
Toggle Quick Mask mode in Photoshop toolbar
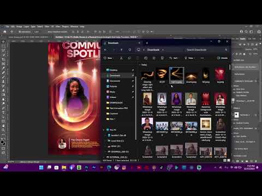pyautogui.click(x=3, y=148)
